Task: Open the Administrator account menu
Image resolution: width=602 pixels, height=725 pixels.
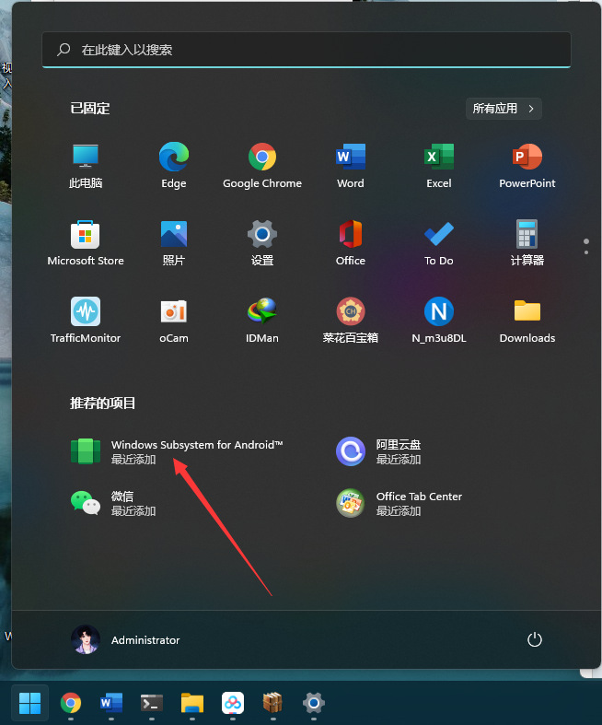Action: coord(125,640)
